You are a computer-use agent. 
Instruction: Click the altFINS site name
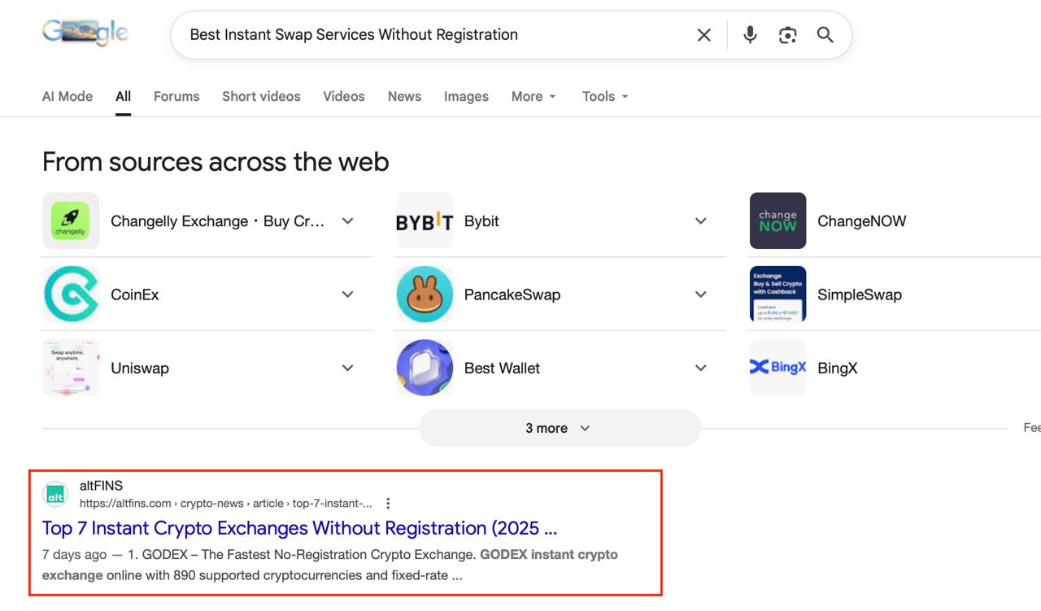[x=101, y=486]
